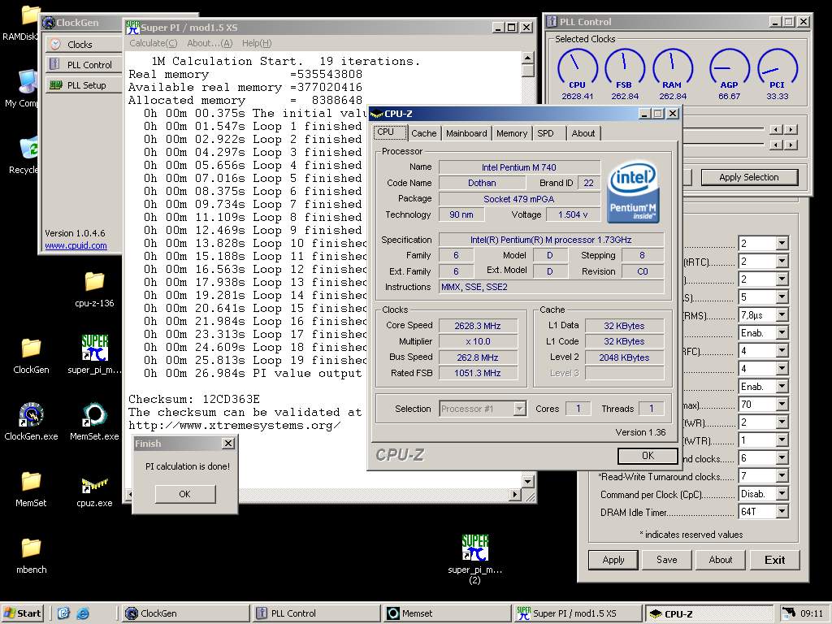The height and width of the screenshot is (624, 832).
Task: Click Show Desktop quick launch icon
Action: point(63,613)
